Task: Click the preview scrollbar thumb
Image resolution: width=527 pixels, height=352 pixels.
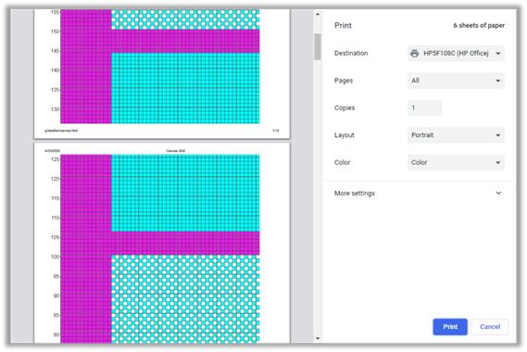Action: [318, 46]
